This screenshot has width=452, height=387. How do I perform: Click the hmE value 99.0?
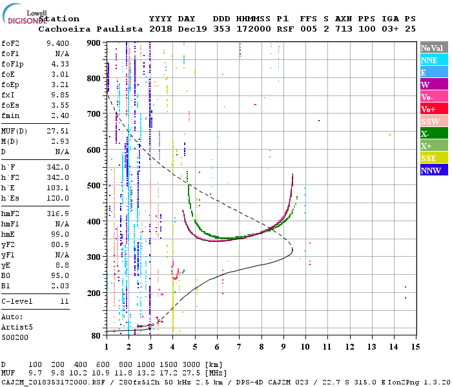coord(60,235)
